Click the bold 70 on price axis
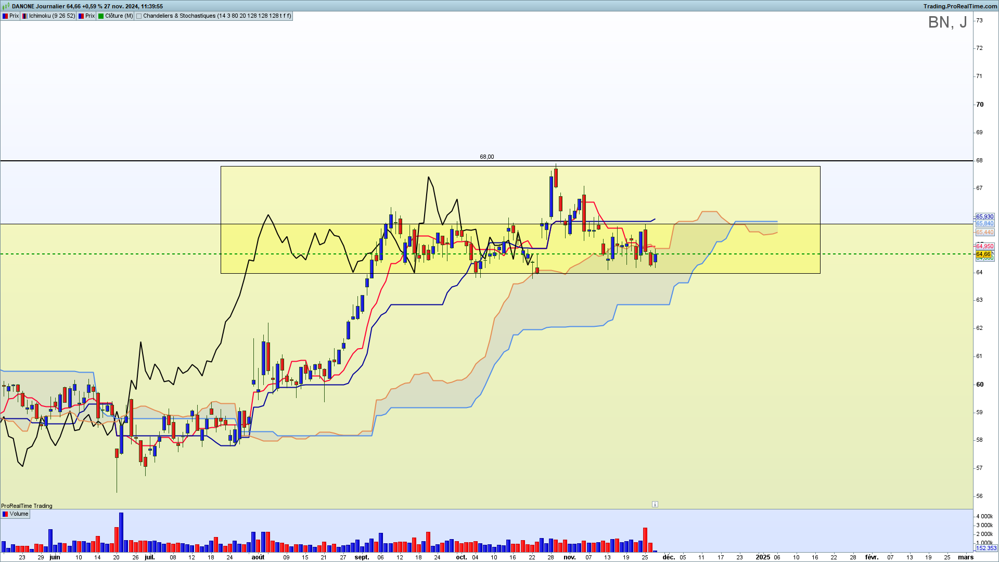 click(x=980, y=105)
